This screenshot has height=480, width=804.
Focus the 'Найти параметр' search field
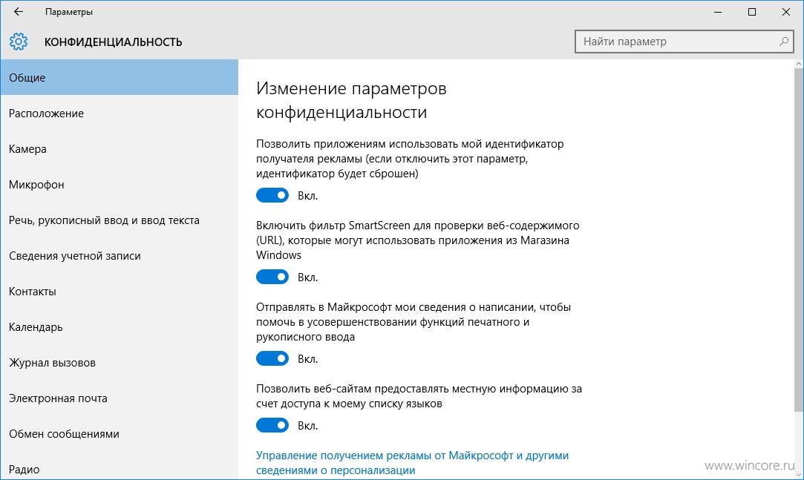coord(684,42)
